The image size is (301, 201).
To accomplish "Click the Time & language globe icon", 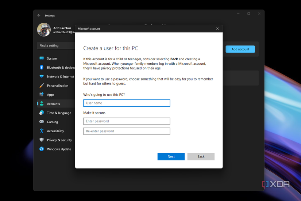I will tap(42, 113).
